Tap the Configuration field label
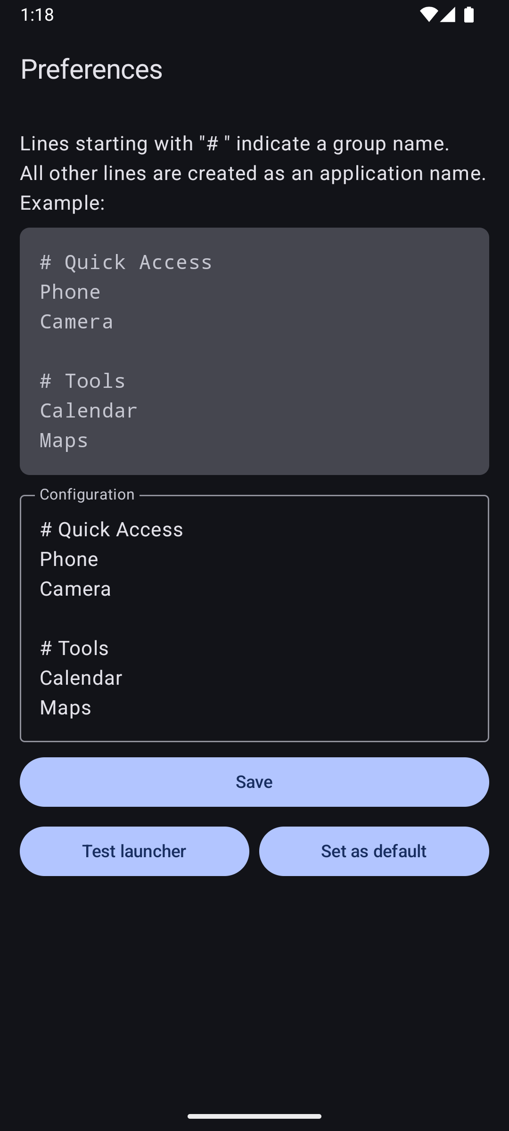The width and height of the screenshot is (509, 1131). tap(87, 494)
